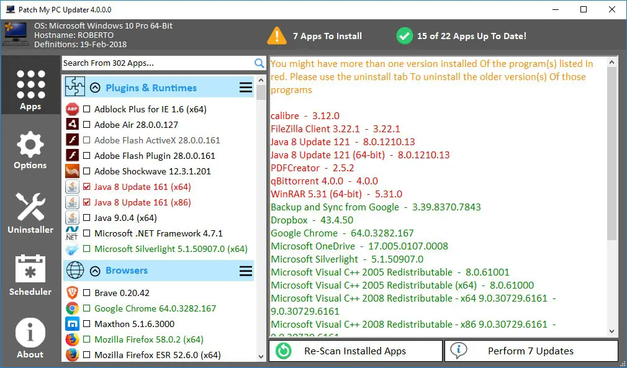This screenshot has height=368, width=627.
Task: Click the Adobe Flash Plugin icon
Action: point(73,155)
